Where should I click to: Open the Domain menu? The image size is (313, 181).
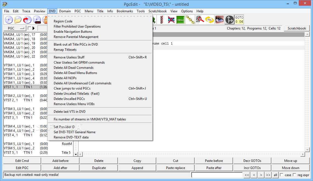pyautogui.click(x=65, y=11)
